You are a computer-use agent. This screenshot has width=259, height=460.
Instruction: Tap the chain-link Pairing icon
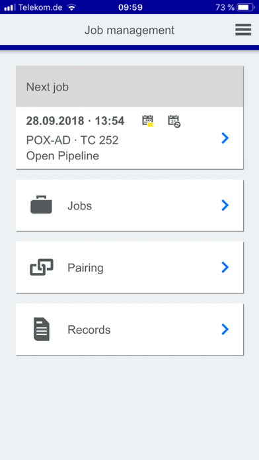pyautogui.click(x=42, y=267)
